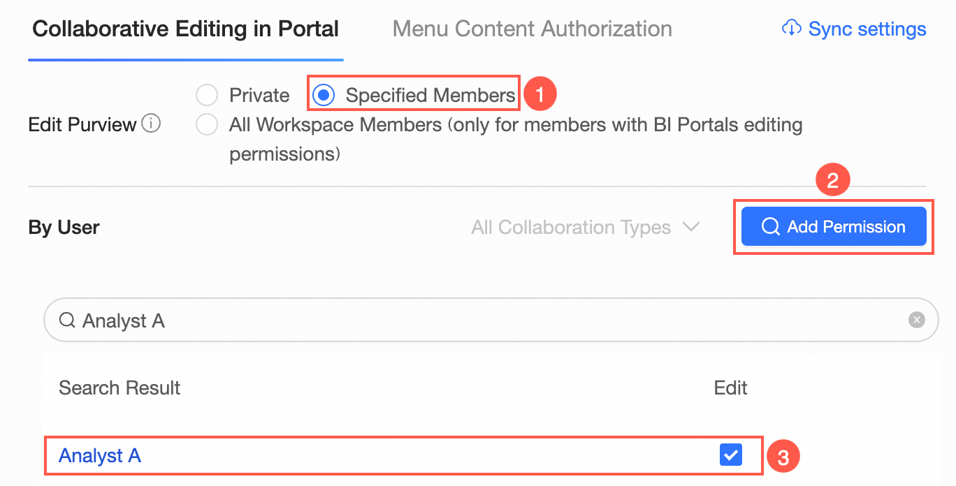Click the search icon in the search field
Viewport: 956px width, 486px height.
tap(67, 321)
